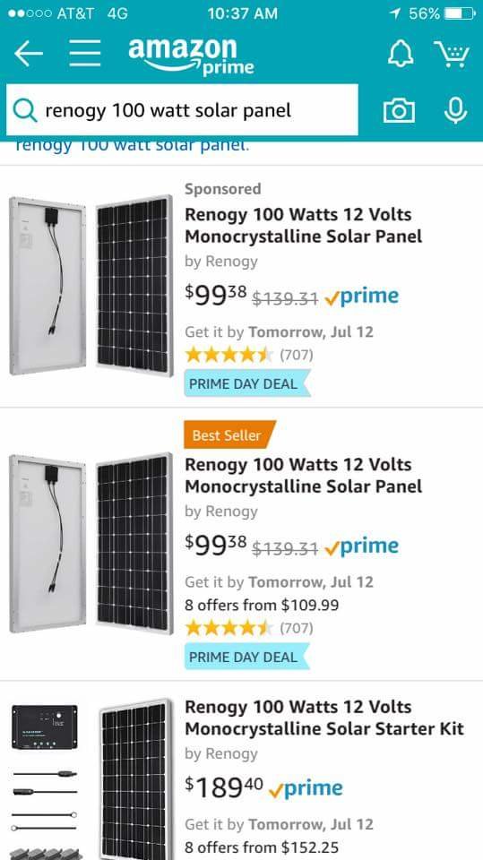Open the shopping cart
Screen dimensions: 483x860
[452, 54]
